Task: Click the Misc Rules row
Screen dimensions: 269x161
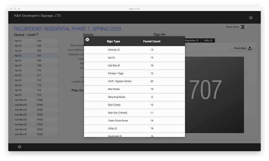Action: tap(134, 89)
